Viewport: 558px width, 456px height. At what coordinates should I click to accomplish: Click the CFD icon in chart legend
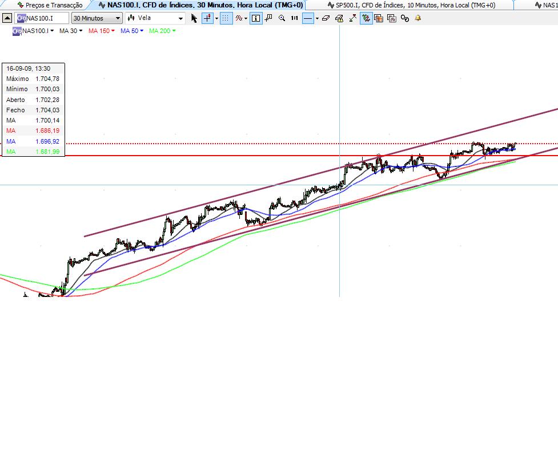click(x=17, y=31)
